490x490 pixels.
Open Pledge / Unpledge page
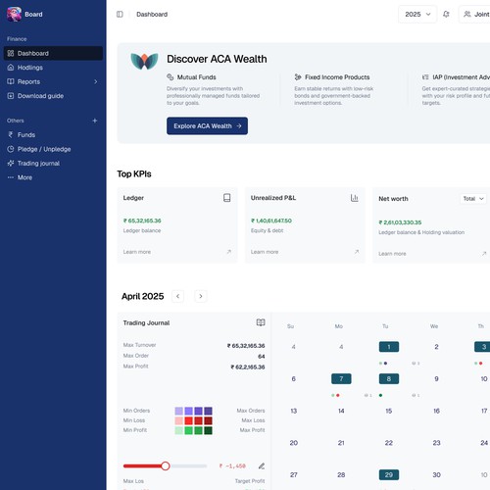[x=53, y=149]
